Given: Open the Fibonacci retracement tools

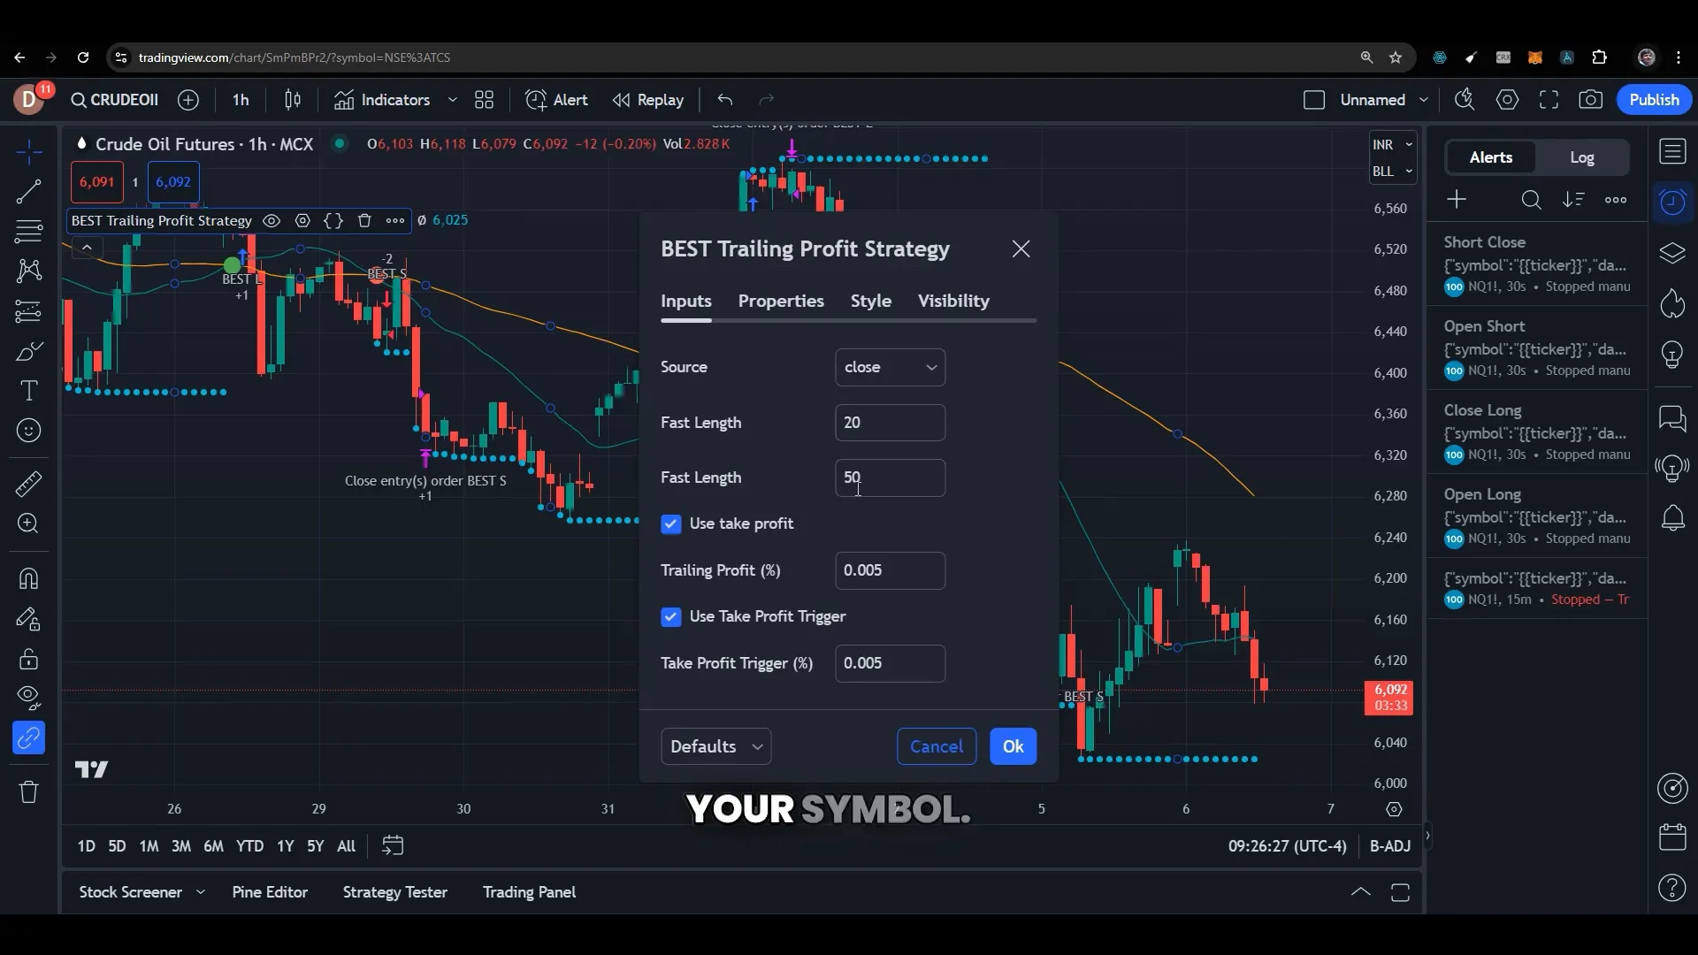Looking at the screenshot, I should pyautogui.click(x=28, y=232).
